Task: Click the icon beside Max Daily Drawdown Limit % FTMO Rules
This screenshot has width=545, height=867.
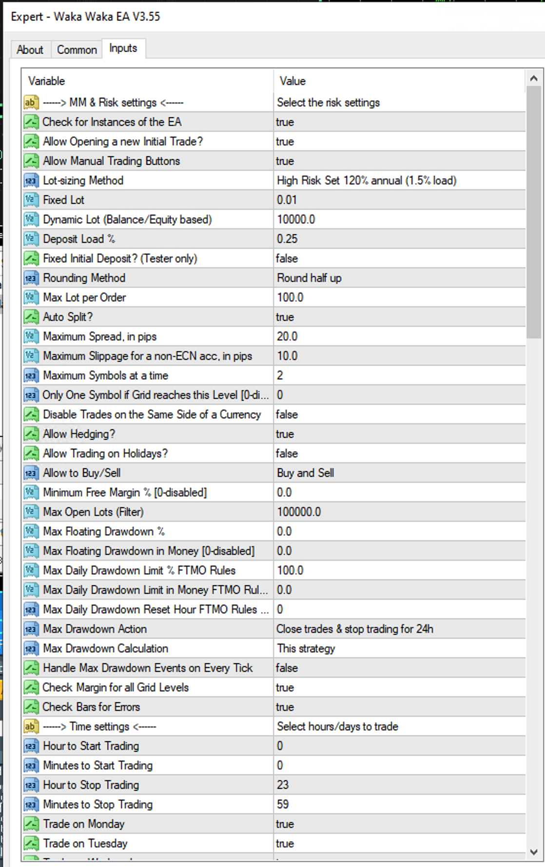Action: [x=31, y=571]
